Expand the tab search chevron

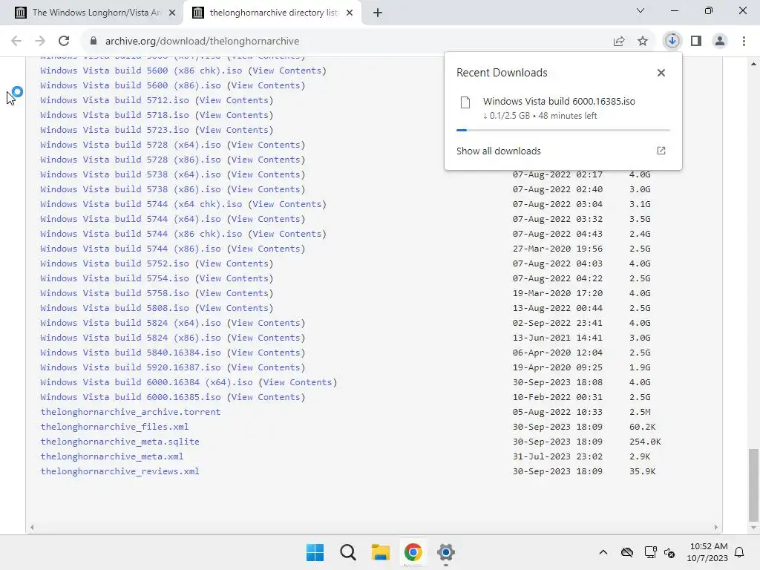(x=641, y=10)
